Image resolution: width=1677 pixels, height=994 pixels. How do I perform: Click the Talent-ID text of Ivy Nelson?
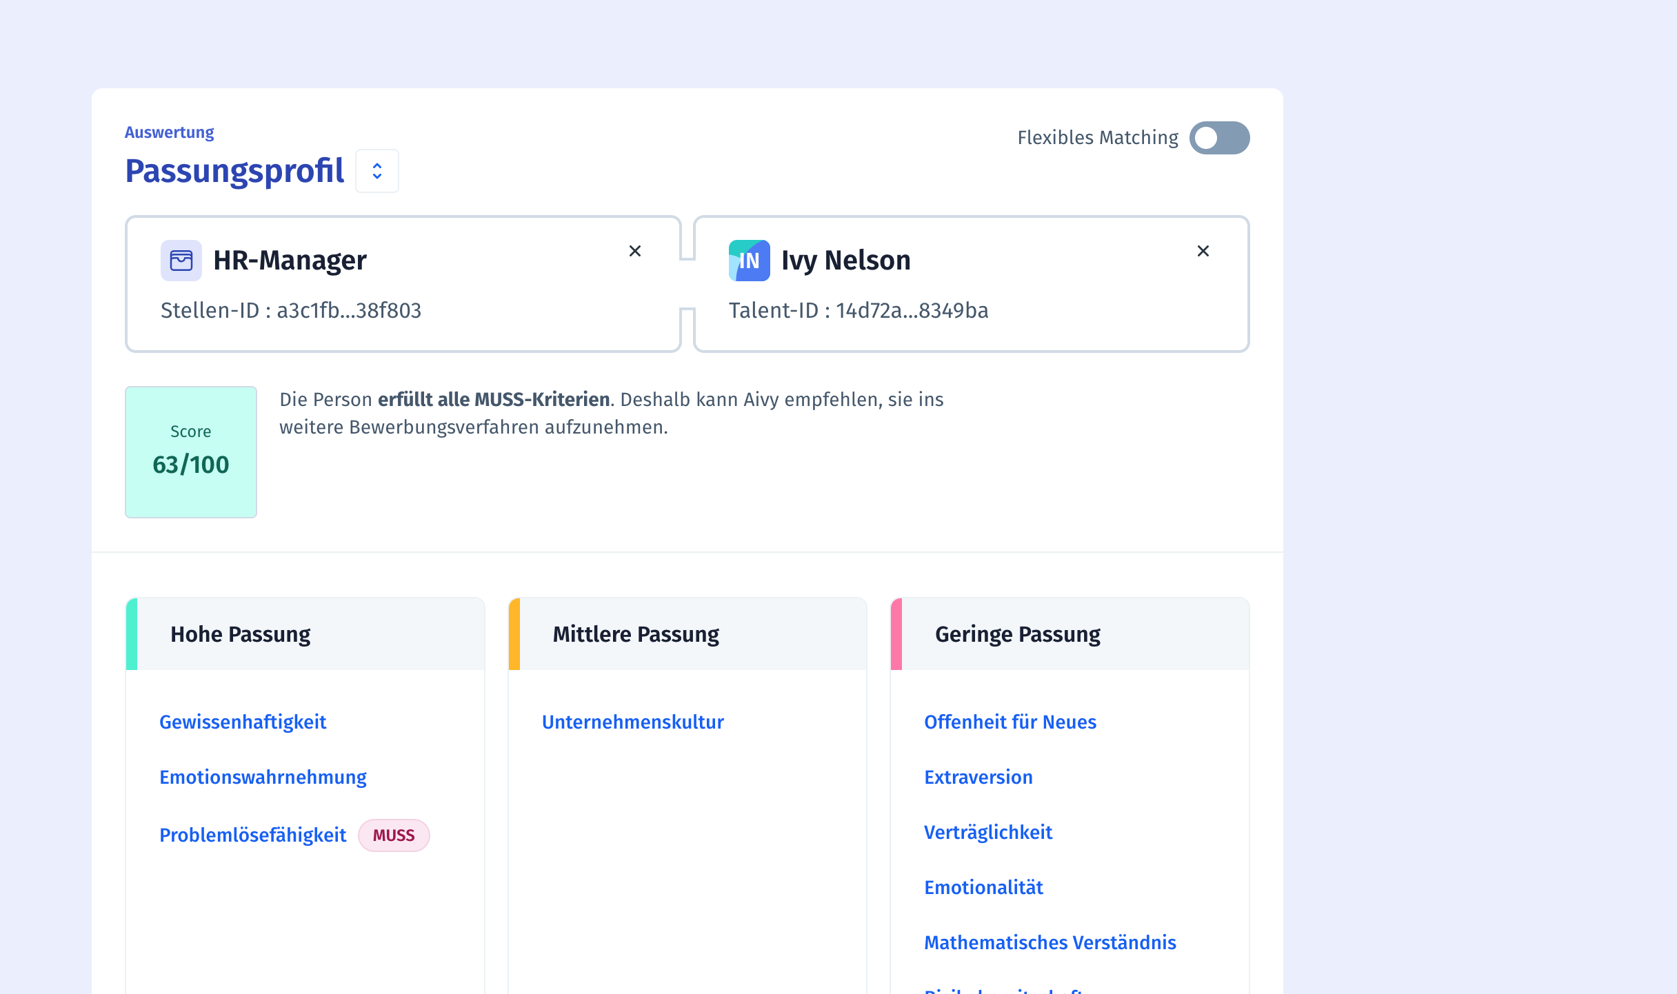click(859, 310)
